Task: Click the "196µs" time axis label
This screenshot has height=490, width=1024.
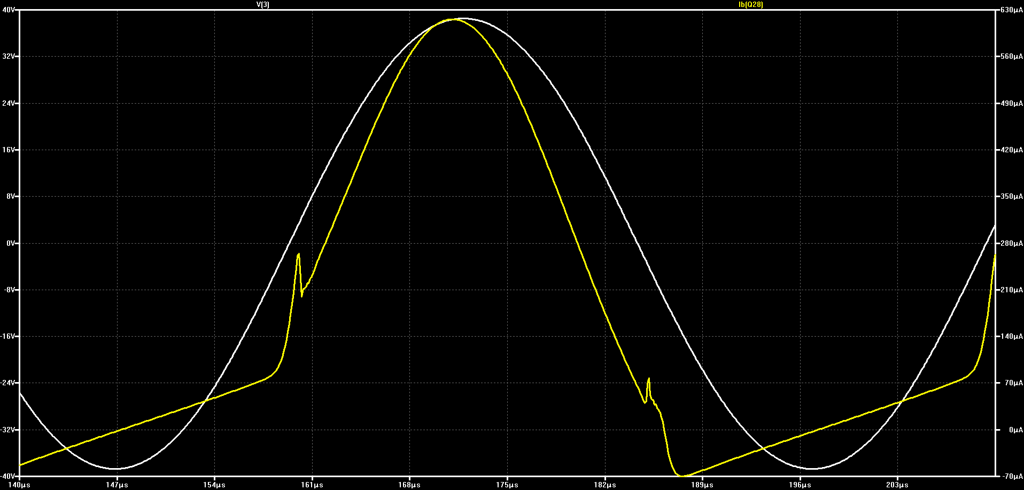Action: coord(800,485)
